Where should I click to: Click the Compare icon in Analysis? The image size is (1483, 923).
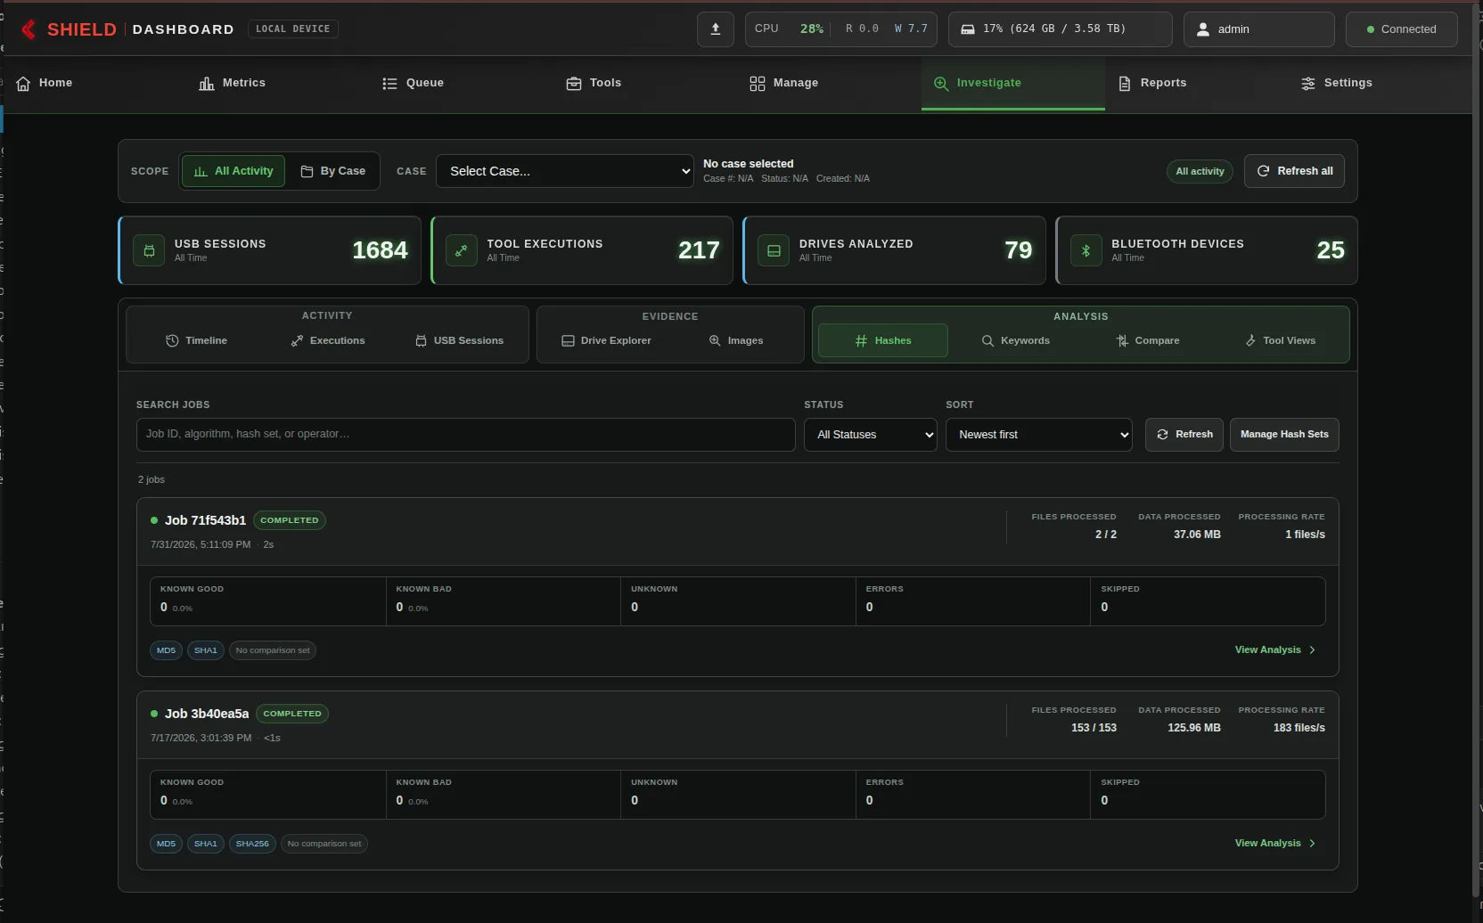coord(1122,340)
